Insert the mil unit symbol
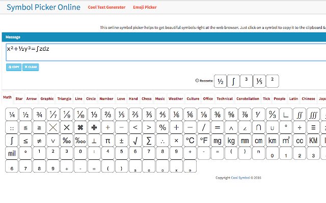 point(12,153)
